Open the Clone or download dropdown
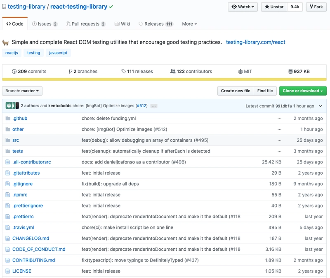This screenshot has width=330, height=278. [303, 91]
